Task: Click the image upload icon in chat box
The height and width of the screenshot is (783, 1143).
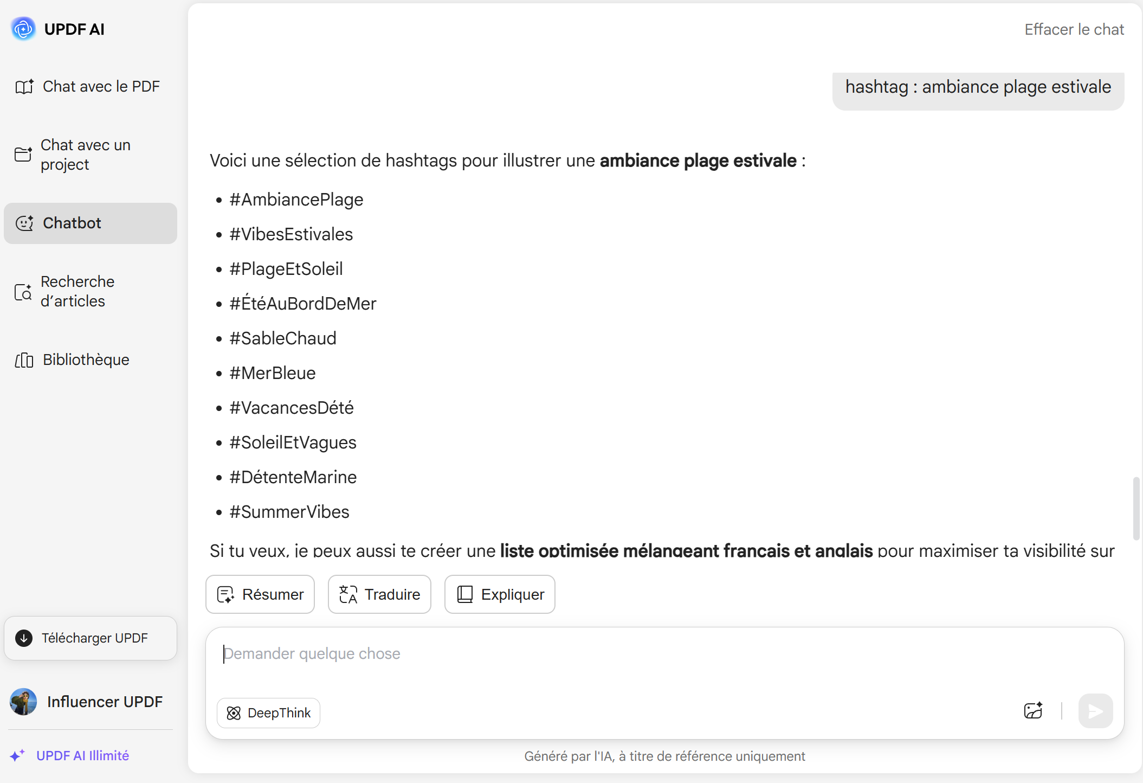Action: (1034, 710)
